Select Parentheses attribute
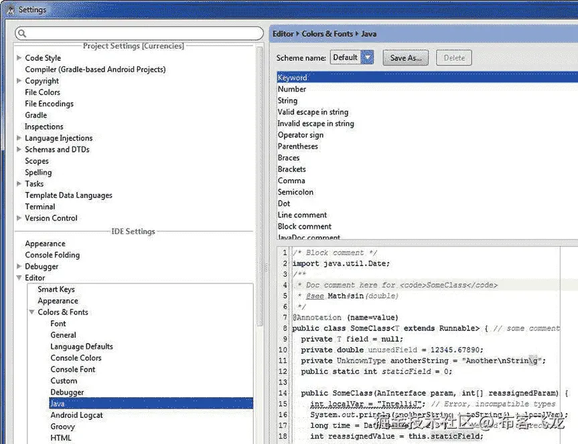This screenshot has width=578, height=444. [x=298, y=146]
